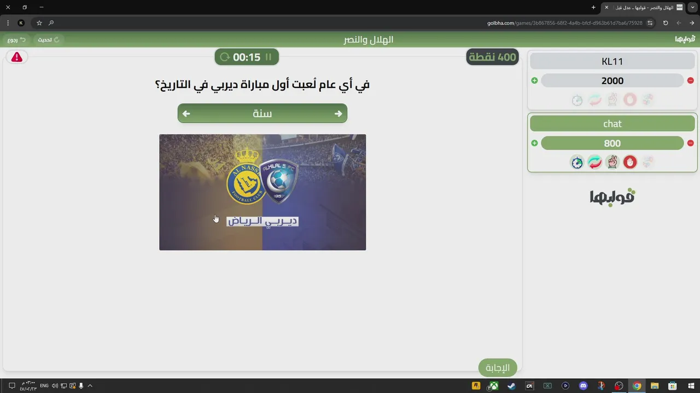Use chat team's stopwatch helper
This screenshot has height=393, width=700.
(577, 162)
